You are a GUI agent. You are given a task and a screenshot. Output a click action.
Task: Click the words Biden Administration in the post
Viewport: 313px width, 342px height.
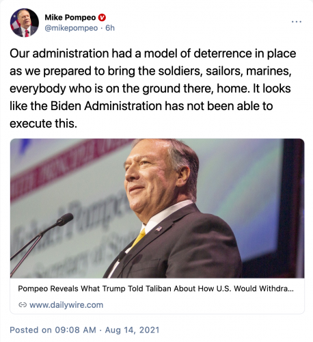coord(106,106)
